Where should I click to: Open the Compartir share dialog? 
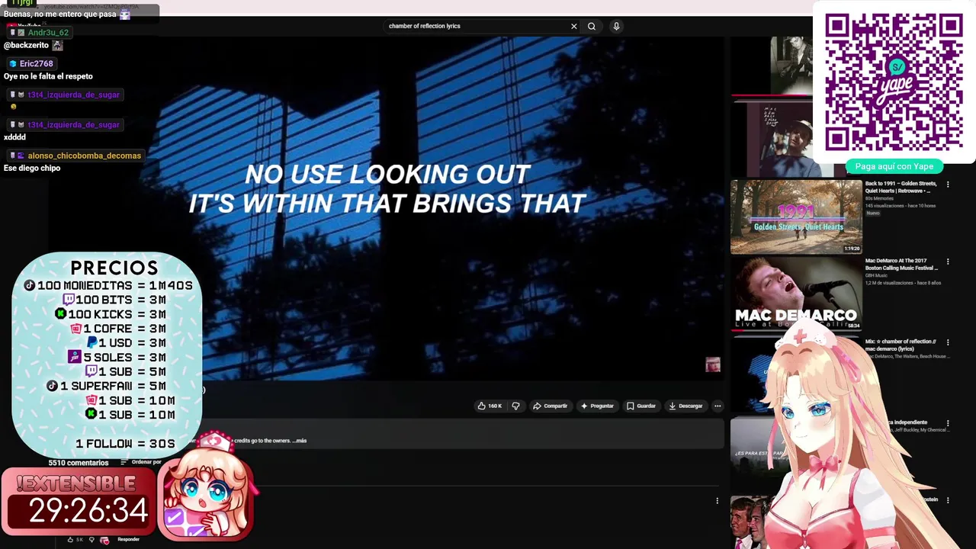(x=550, y=406)
